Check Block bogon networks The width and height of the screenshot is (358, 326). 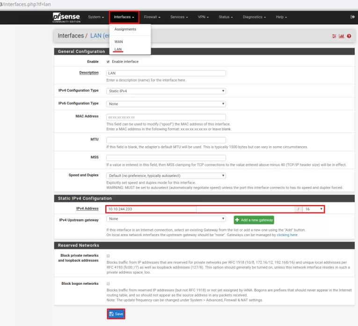pos(108,283)
